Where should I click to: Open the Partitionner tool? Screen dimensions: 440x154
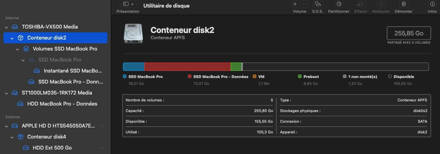click(x=338, y=4)
